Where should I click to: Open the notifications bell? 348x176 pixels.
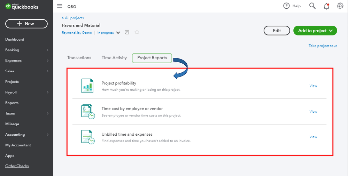(326, 6)
